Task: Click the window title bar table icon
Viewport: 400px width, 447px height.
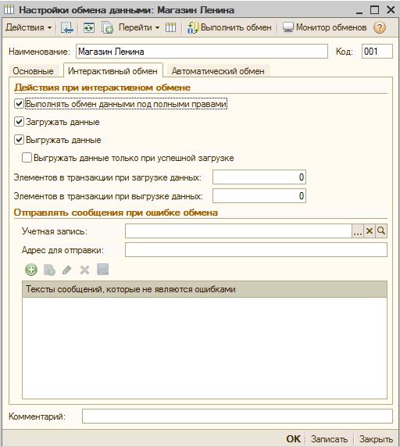Action: pos(9,10)
